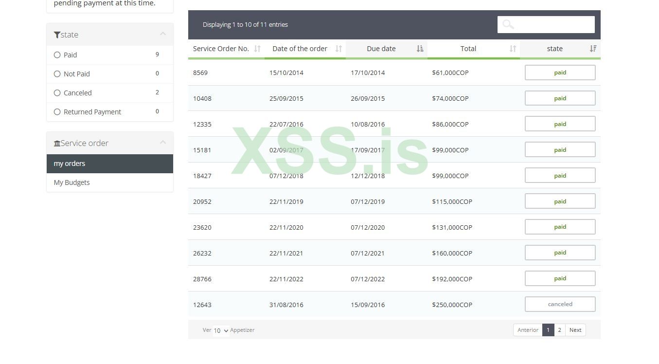659x364 pixels.
Task: Collapse the state filter panel
Action: pos(163,34)
